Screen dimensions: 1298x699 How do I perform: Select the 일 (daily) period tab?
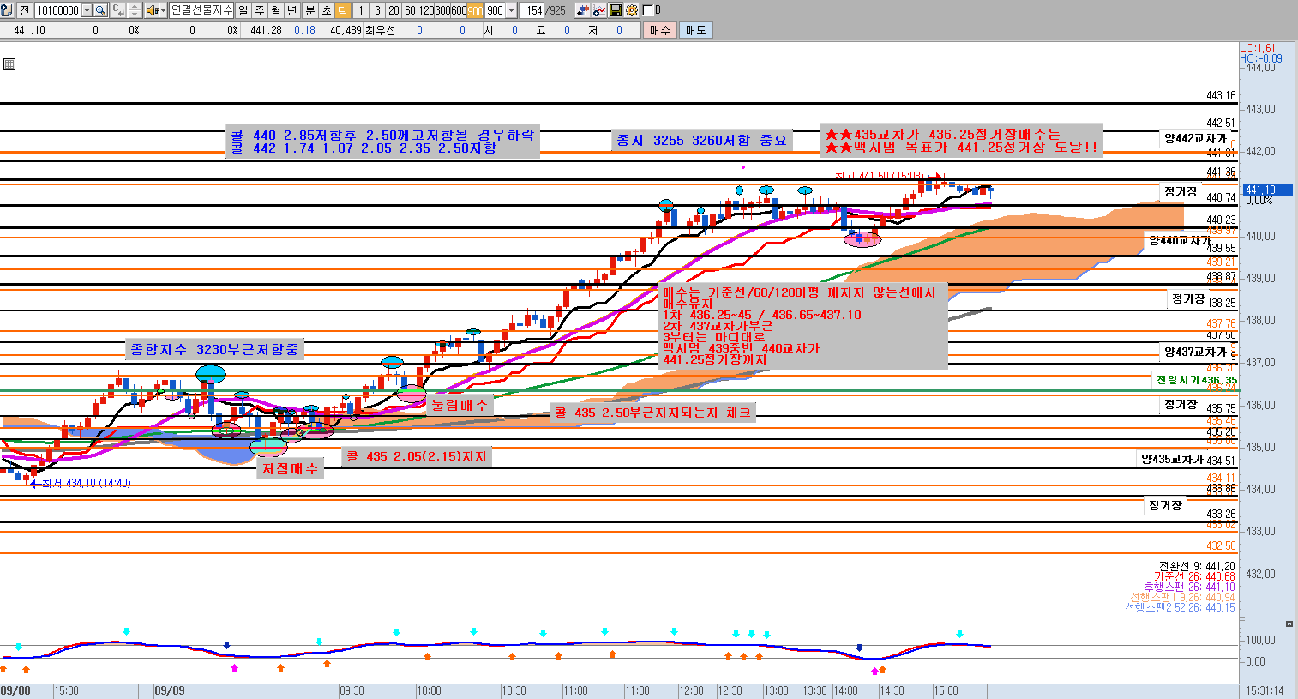[243, 10]
